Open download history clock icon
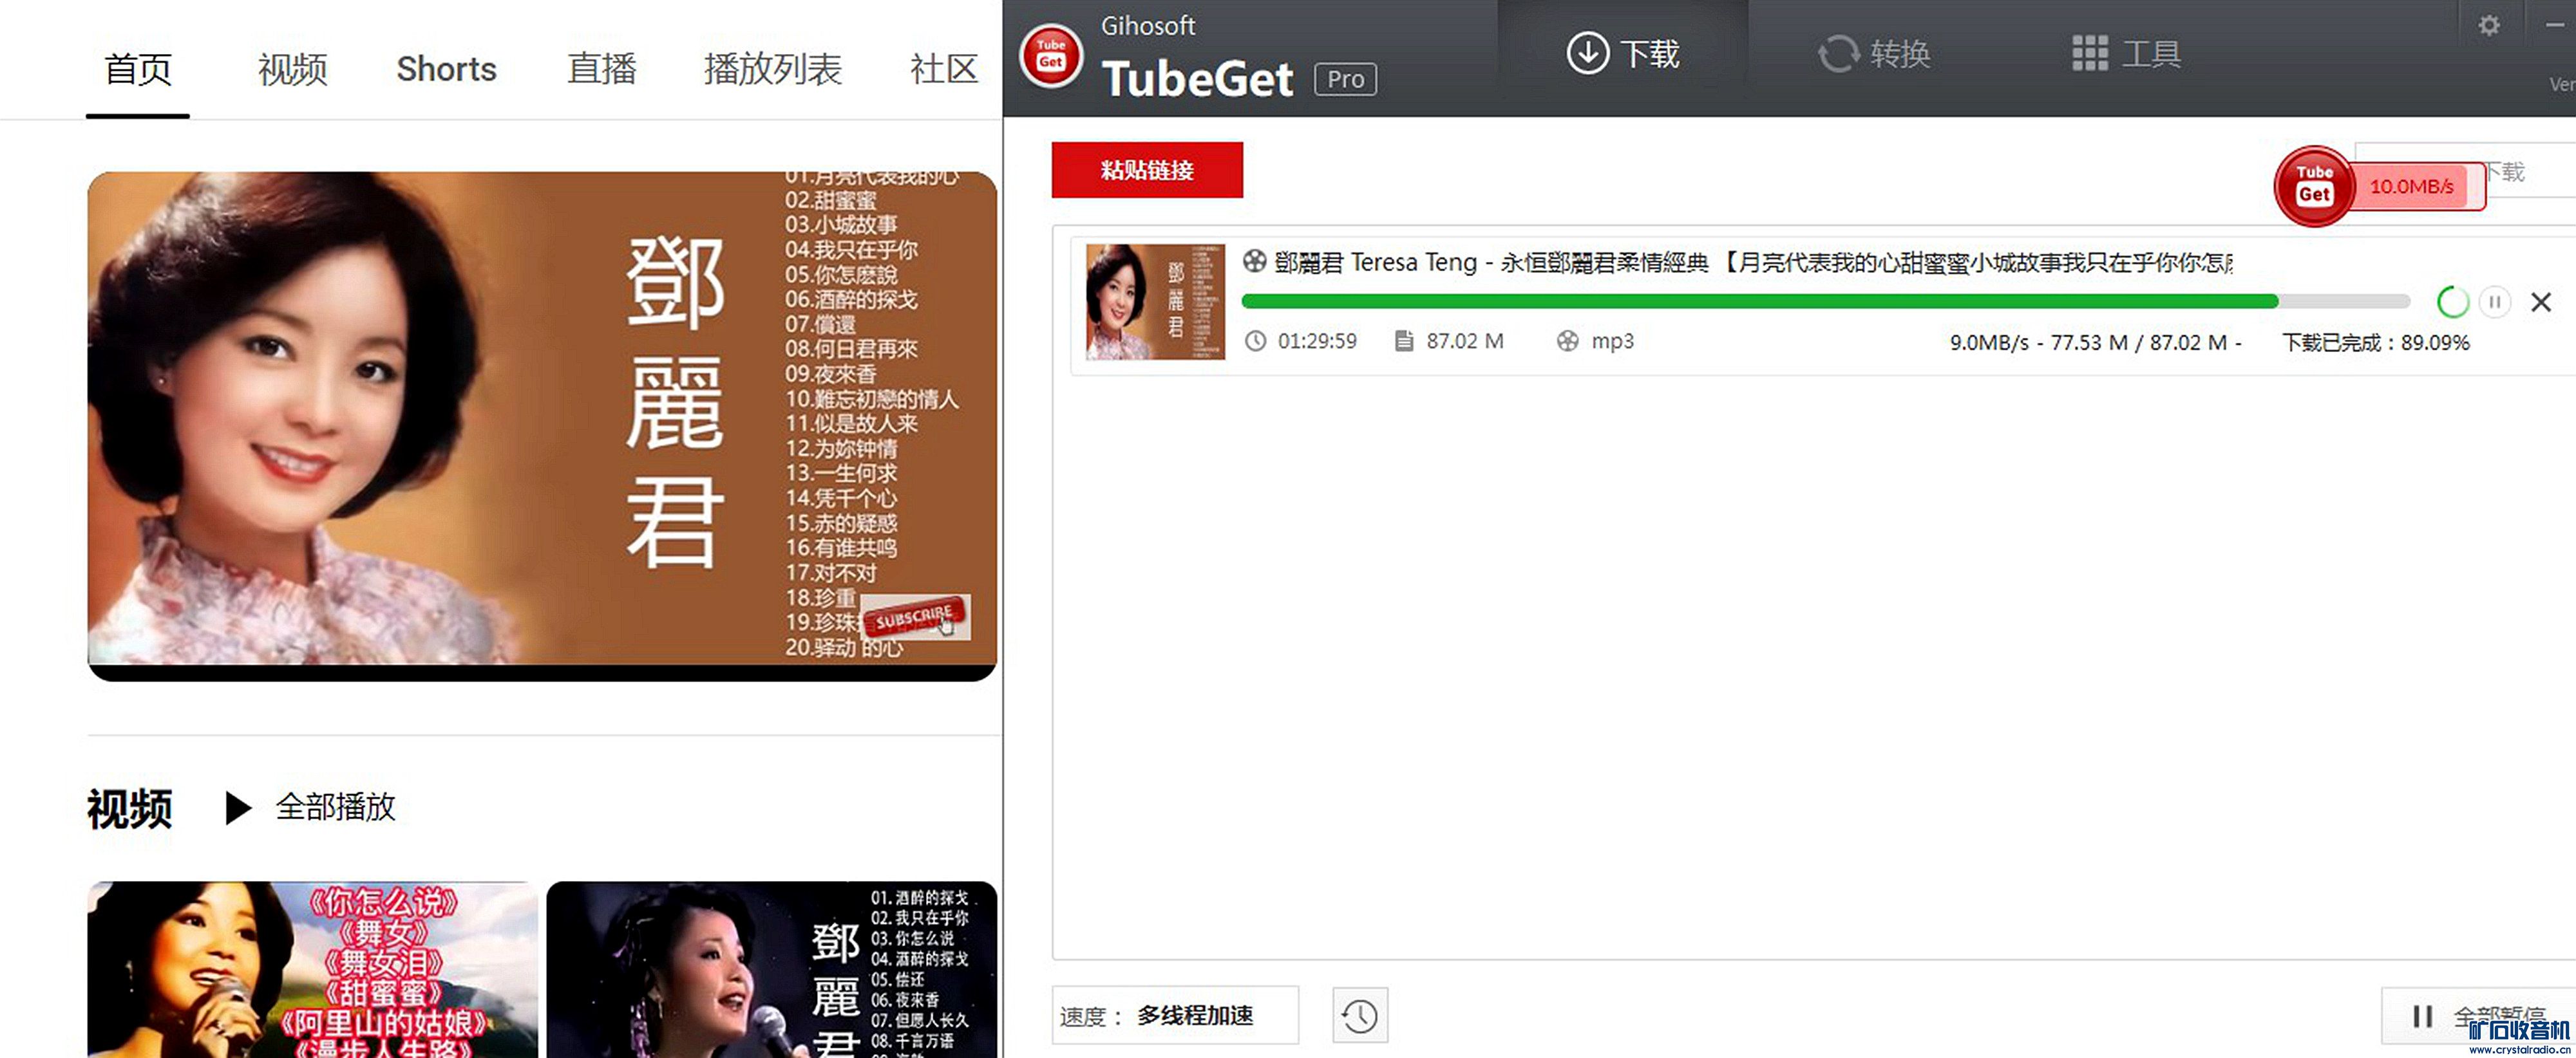 pyautogui.click(x=1360, y=1016)
